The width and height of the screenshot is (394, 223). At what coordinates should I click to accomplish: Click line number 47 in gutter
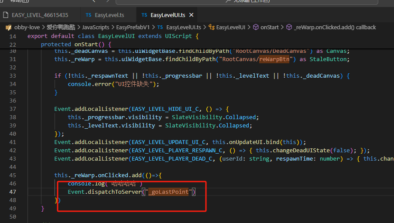[13, 192]
